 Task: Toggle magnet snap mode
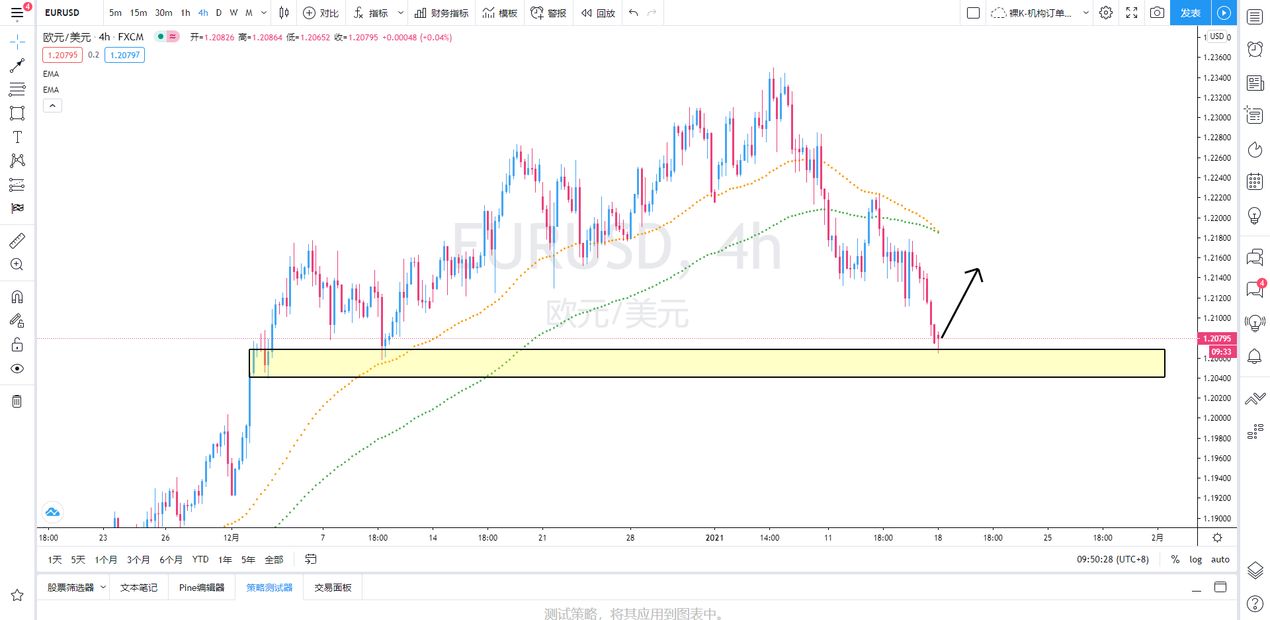[17, 296]
